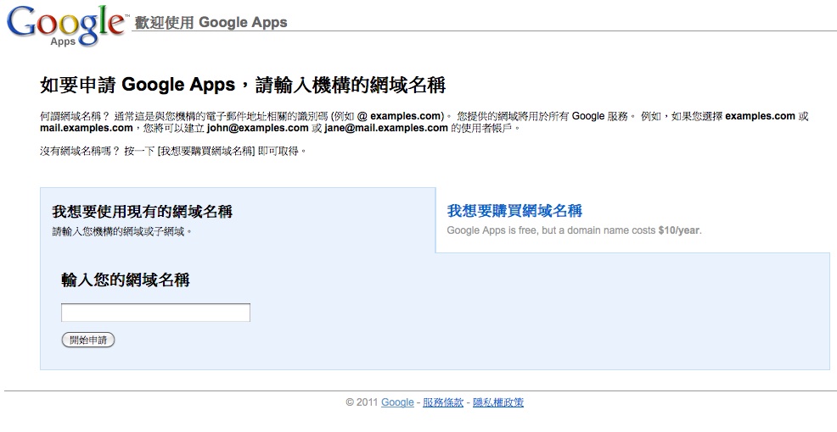Open the 我想要購買網域名稱 tab
This screenshot has width=837, height=432.
pos(514,211)
